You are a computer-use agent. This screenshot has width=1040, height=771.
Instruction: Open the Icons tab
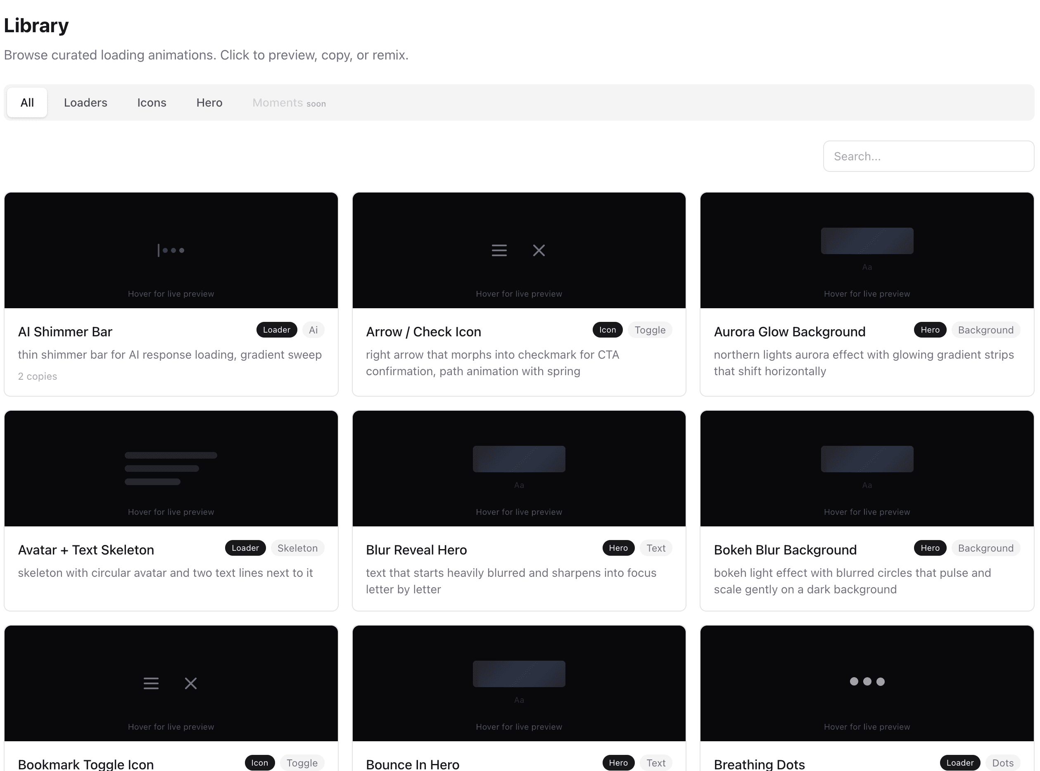tap(152, 102)
